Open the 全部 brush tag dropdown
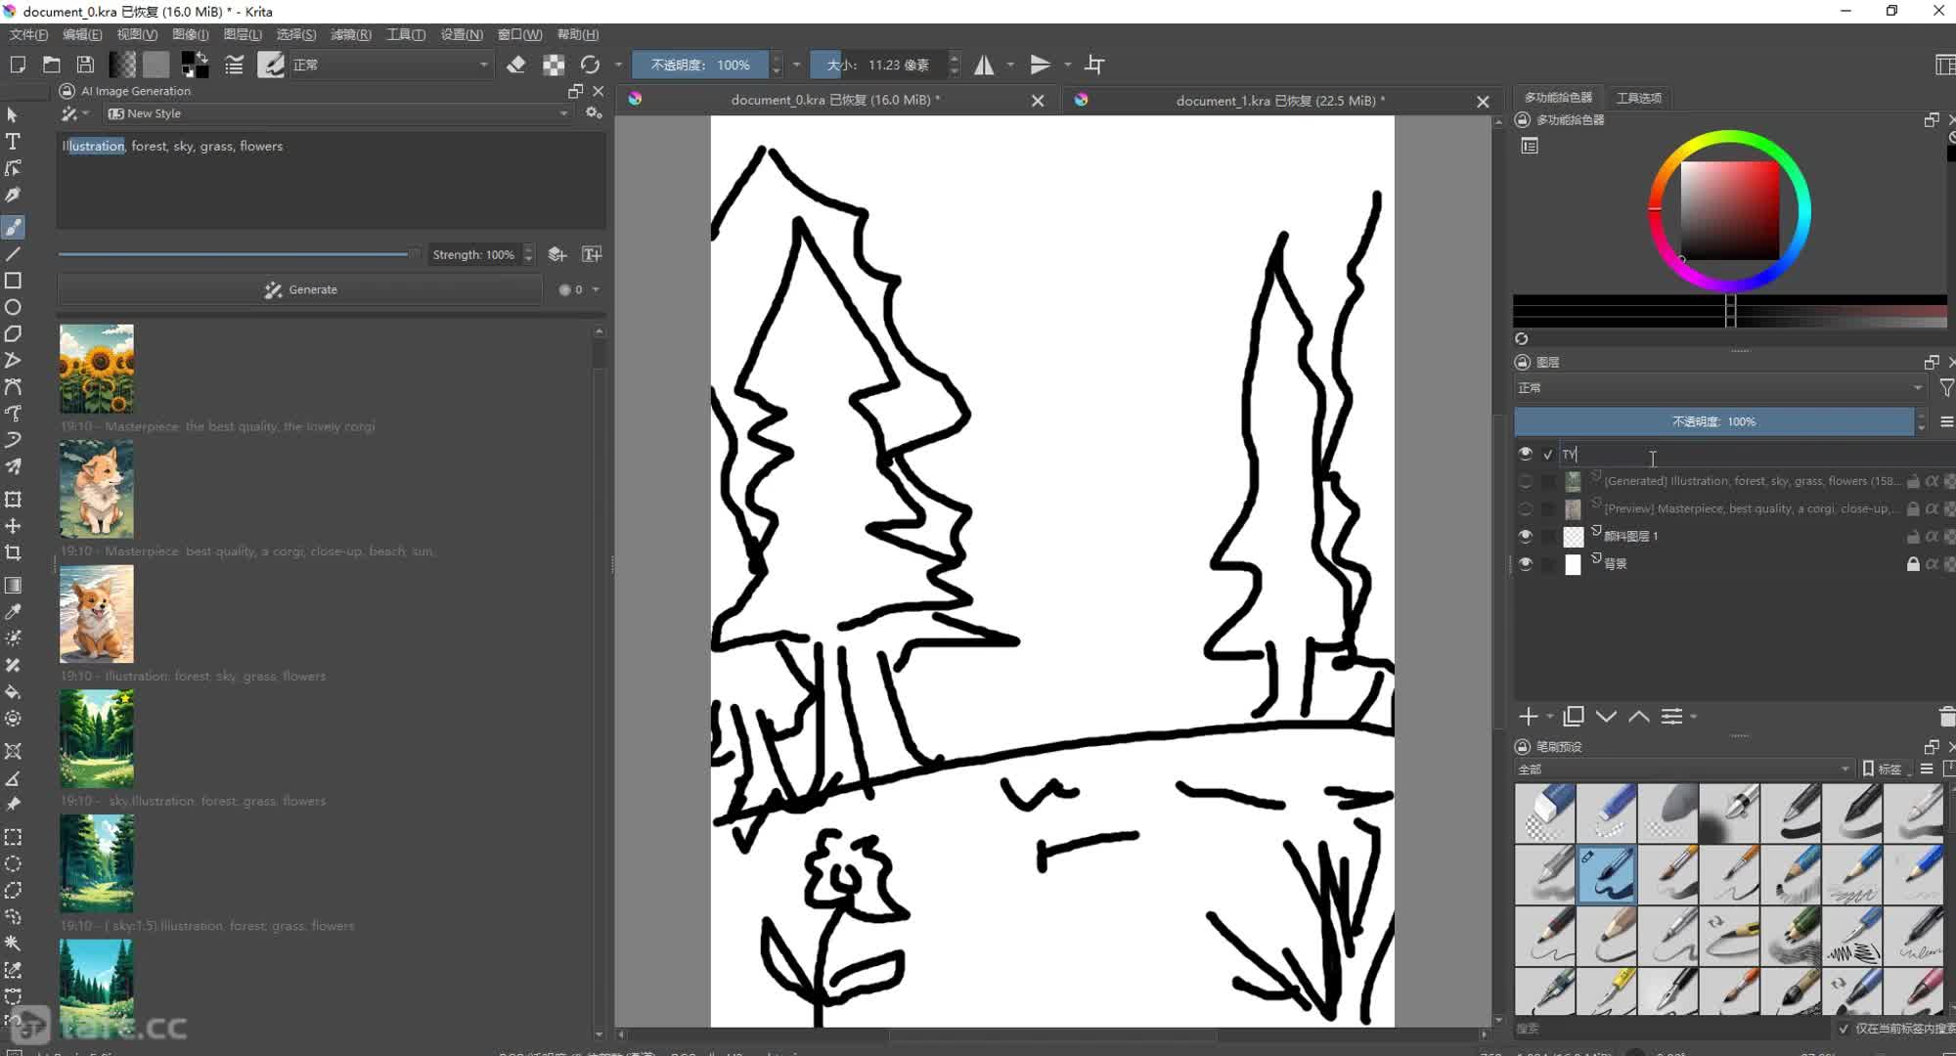 point(1683,770)
